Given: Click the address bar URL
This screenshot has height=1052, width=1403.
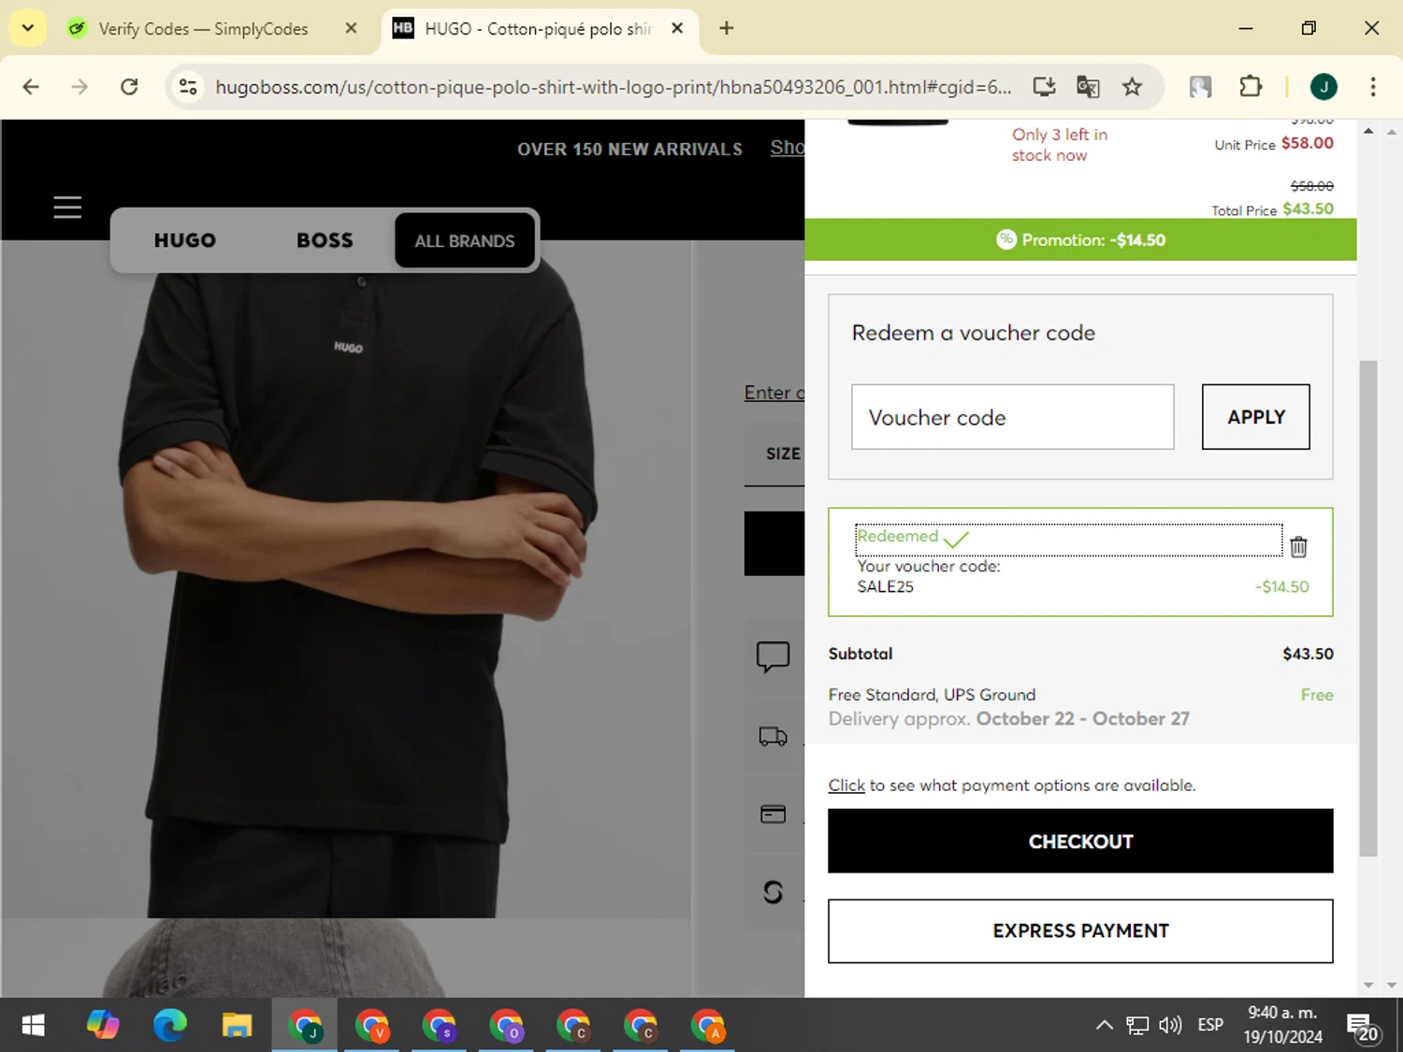Looking at the screenshot, I should click(x=613, y=87).
